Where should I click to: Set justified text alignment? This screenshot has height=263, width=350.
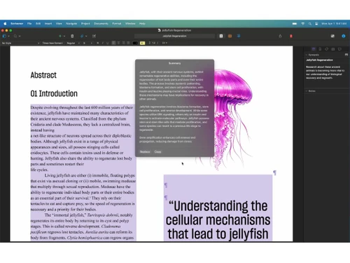tap(128, 43)
